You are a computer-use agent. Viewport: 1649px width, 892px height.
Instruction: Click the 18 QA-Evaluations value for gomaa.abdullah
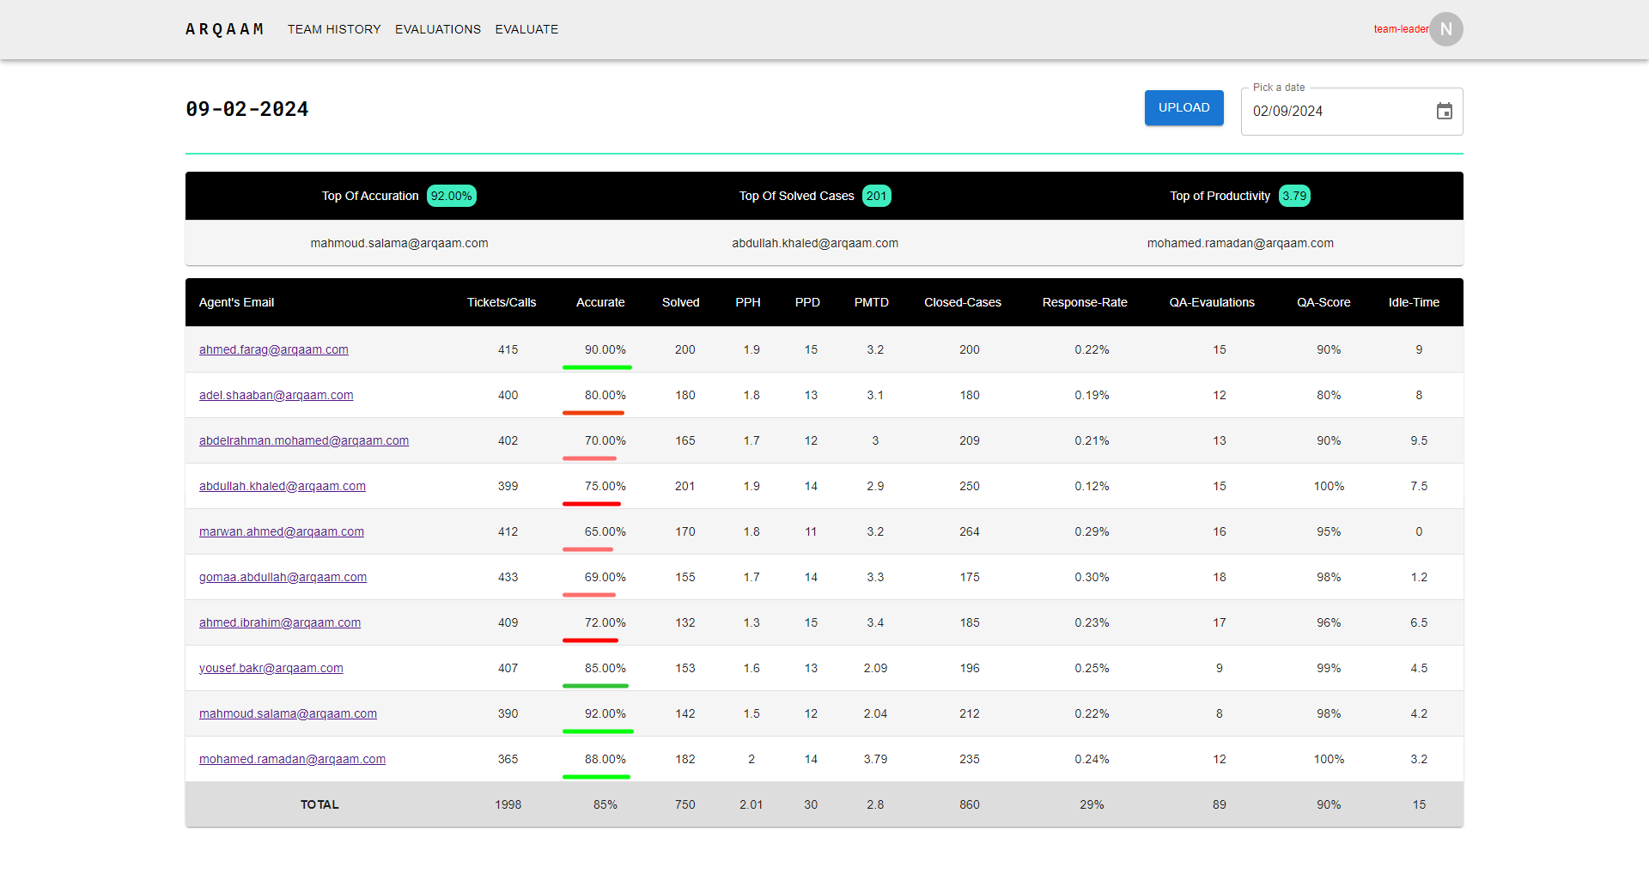[x=1220, y=577]
